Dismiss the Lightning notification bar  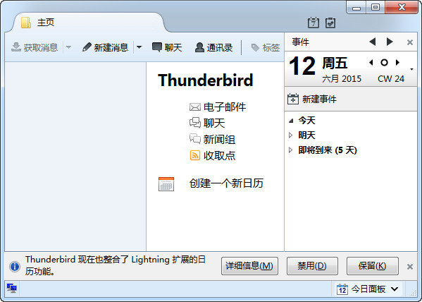(x=410, y=267)
